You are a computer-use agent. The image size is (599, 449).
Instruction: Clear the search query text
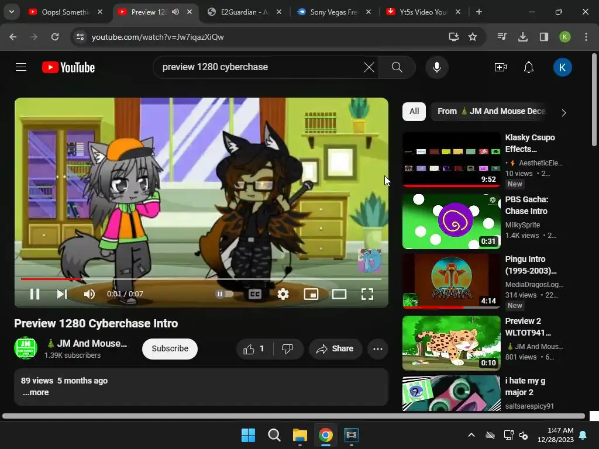point(369,67)
